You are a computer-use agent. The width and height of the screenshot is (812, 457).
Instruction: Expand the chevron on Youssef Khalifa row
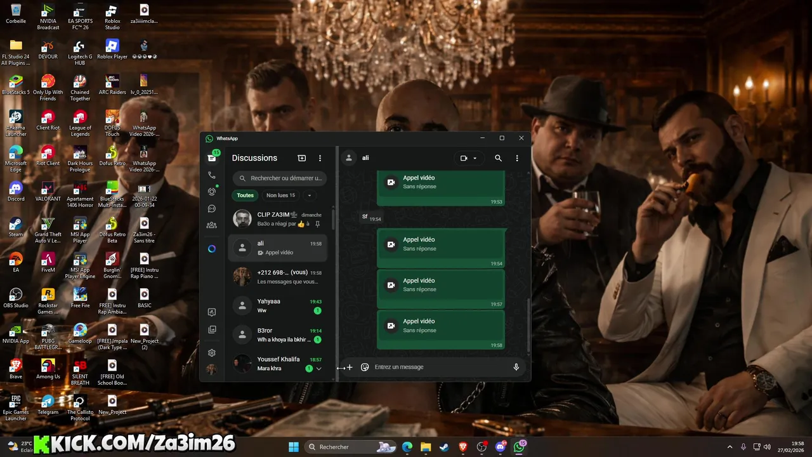coord(318,369)
